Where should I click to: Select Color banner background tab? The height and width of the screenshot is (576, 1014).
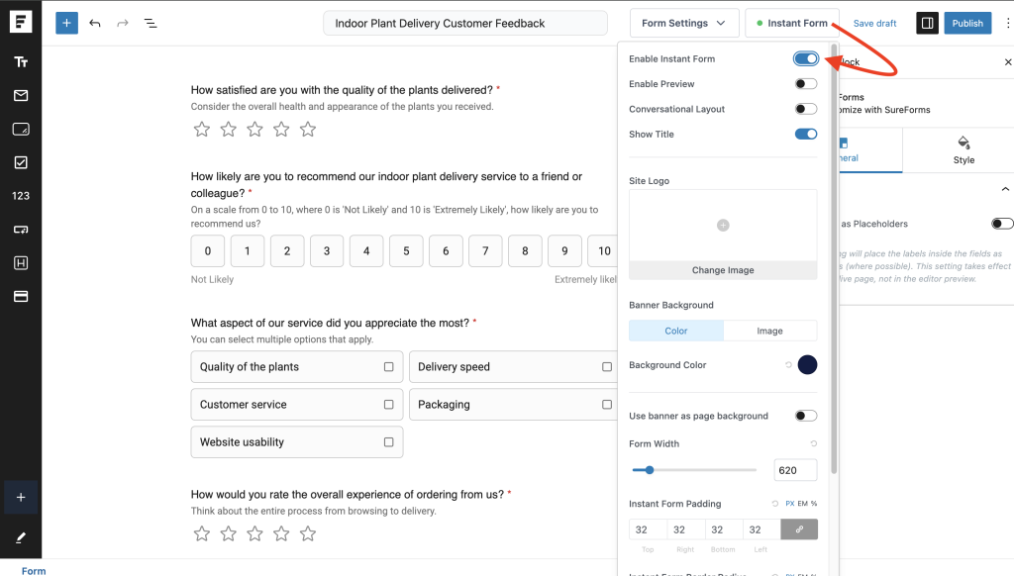[x=675, y=331]
